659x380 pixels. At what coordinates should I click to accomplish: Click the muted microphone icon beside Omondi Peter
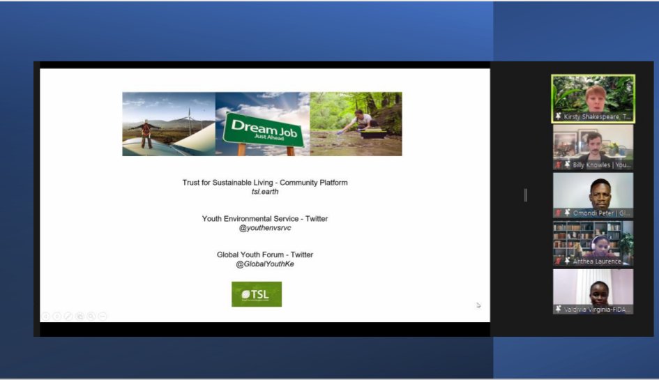[x=558, y=213]
